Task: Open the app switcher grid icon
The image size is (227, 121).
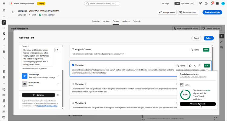Action: (x=217, y=3)
